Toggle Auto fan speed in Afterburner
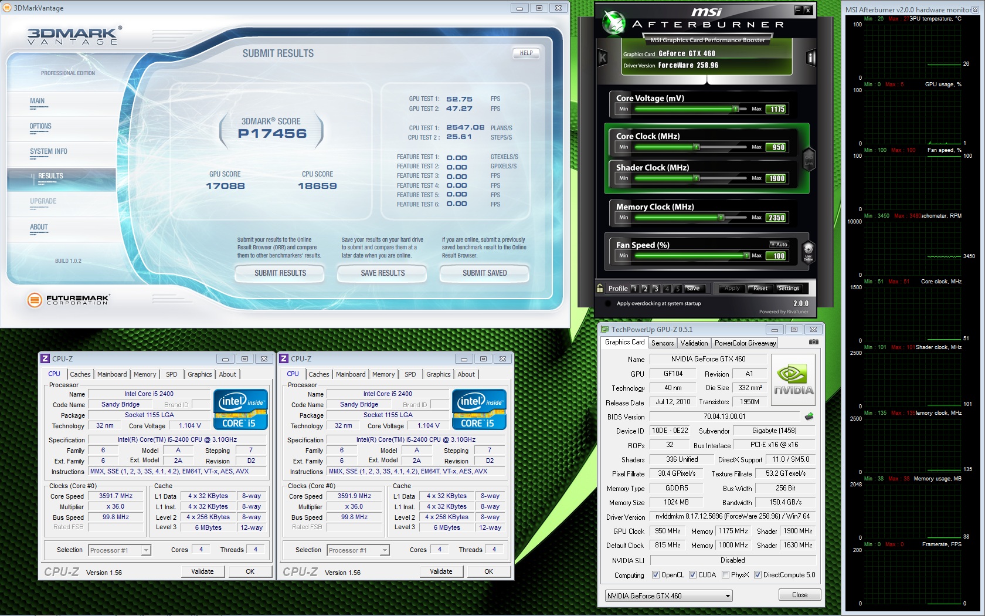The height and width of the screenshot is (616, 985). pyautogui.click(x=779, y=244)
